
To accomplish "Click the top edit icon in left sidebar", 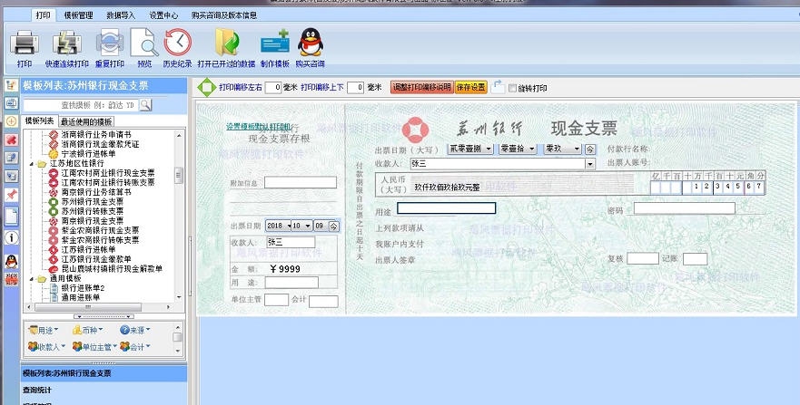I will click(x=11, y=85).
